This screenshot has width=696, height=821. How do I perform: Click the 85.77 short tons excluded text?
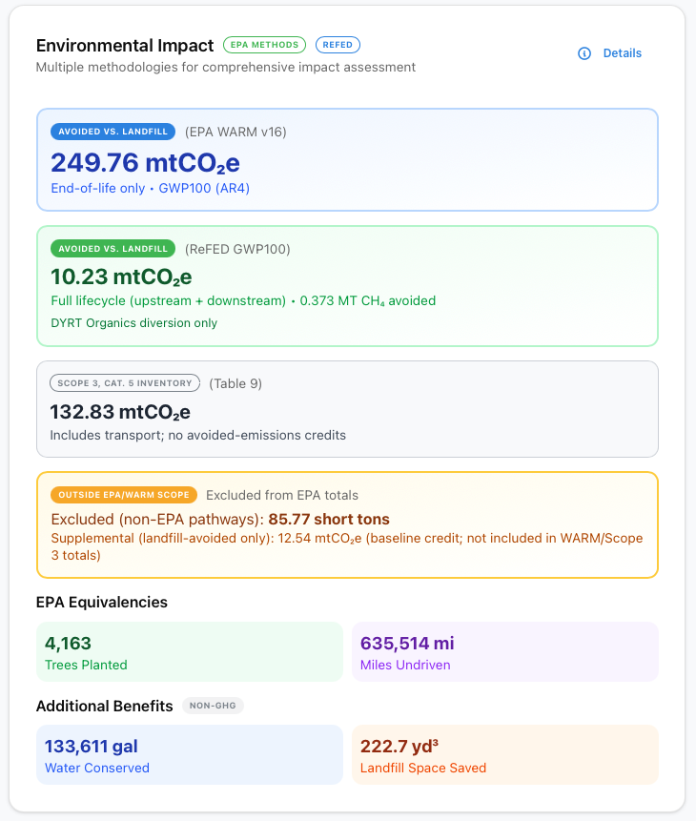pos(329,520)
